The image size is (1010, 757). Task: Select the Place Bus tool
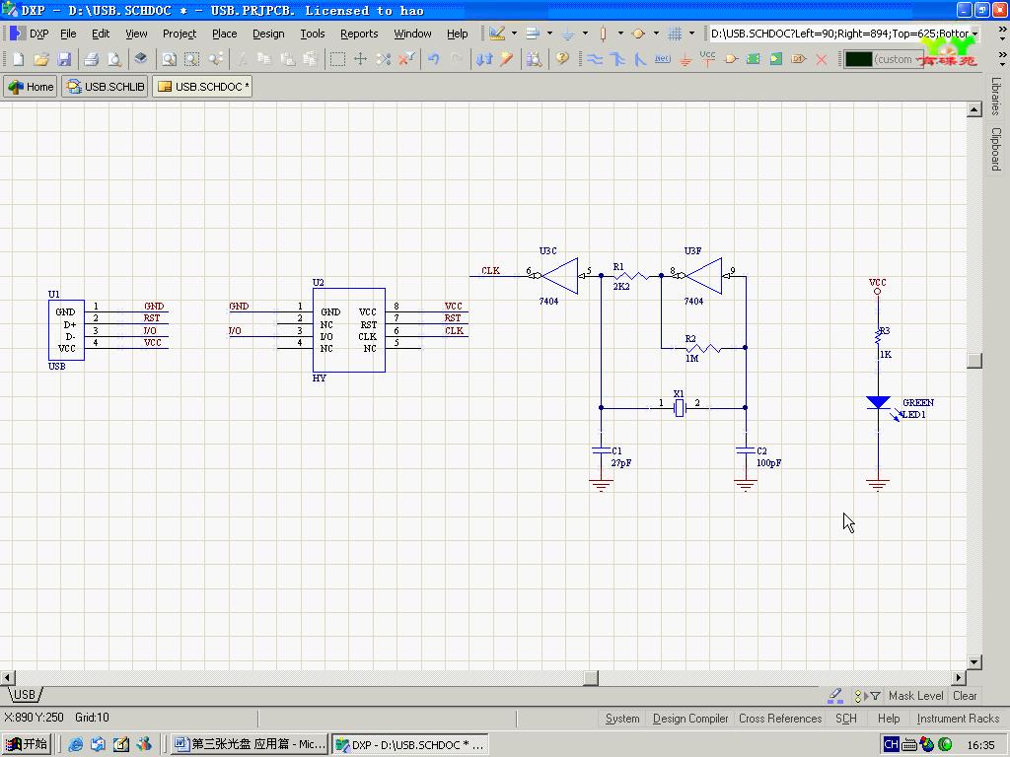(617, 59)
